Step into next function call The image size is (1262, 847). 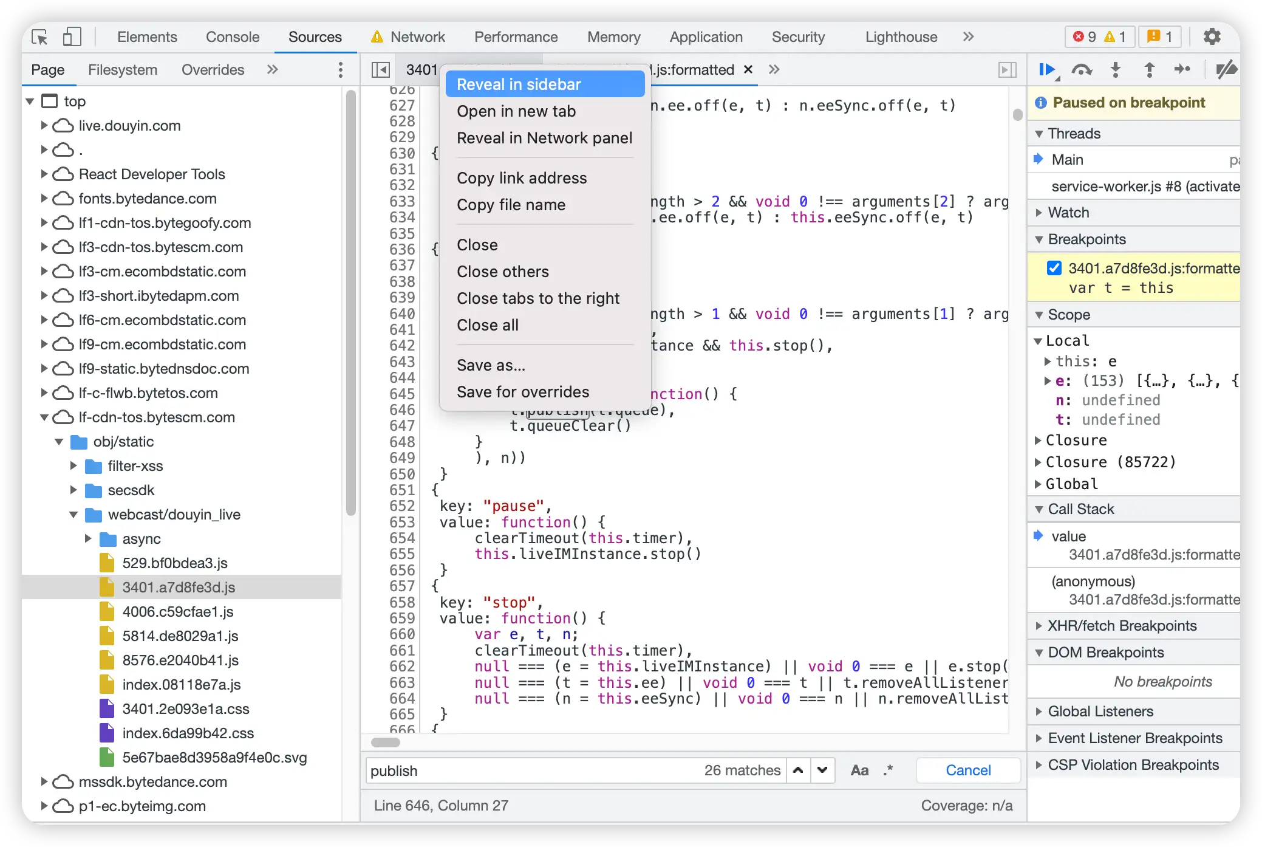coord(1116,70)
